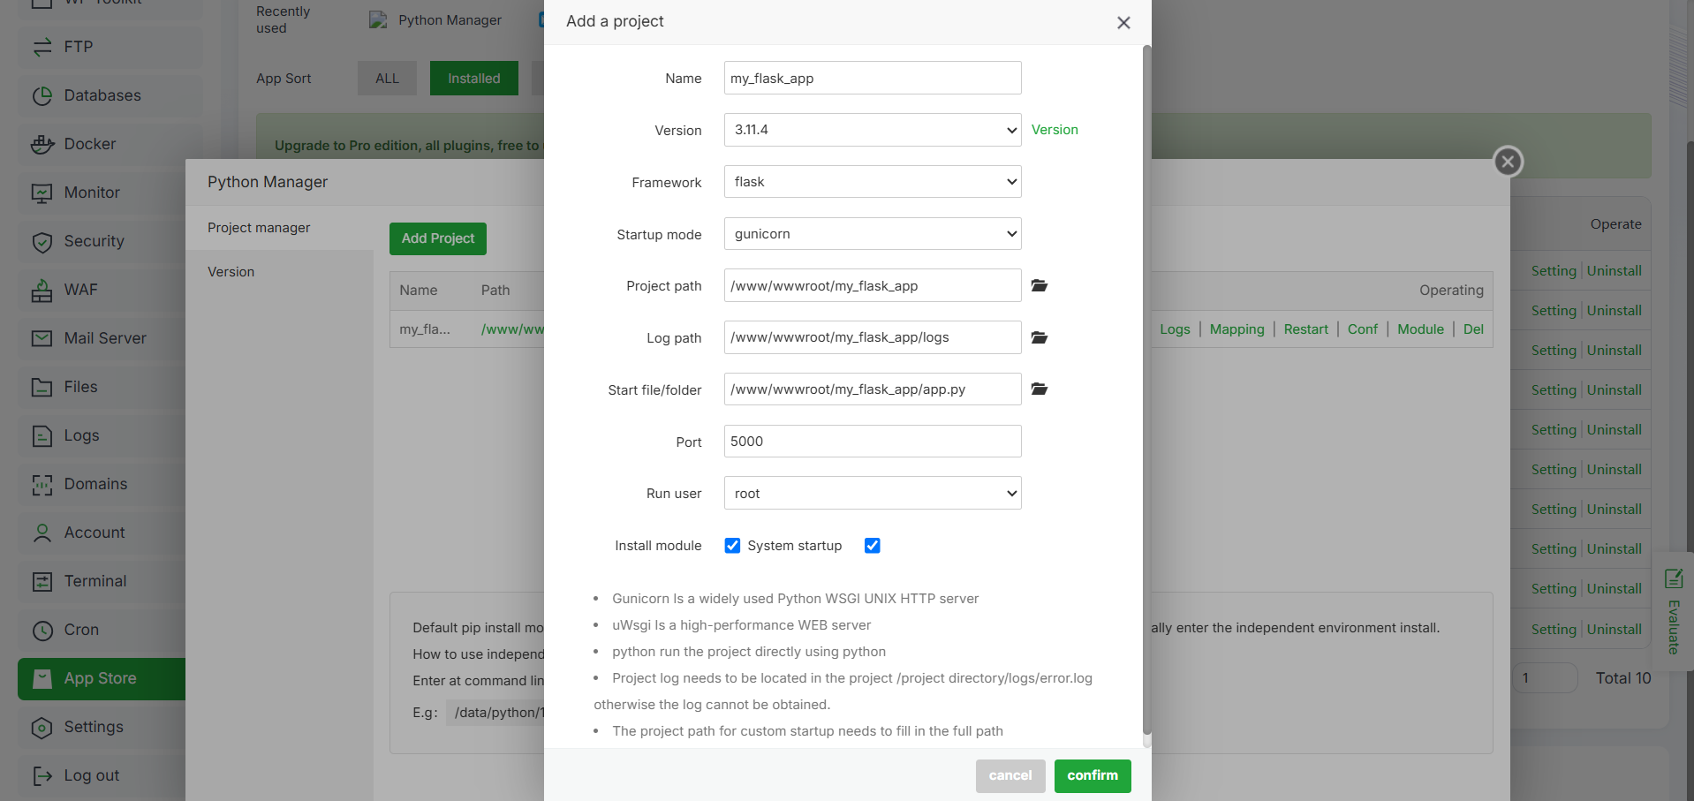Select the Installed app sort tab
The width and height of the screenshot is (1694, 801).
point(474,79)
